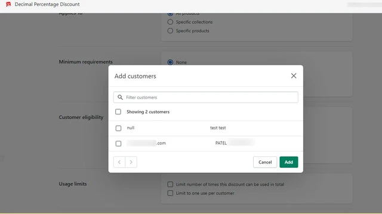This screenshot has width=382, height=214.
Task: Choose the Specific products radio option
Action: click(170, 31)
